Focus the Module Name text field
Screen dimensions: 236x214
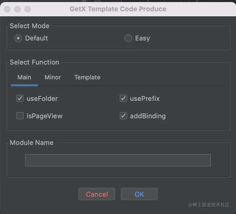point(118,160)
